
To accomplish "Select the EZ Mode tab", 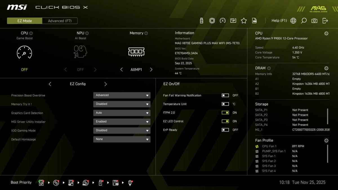I will (x=25, y=21).
